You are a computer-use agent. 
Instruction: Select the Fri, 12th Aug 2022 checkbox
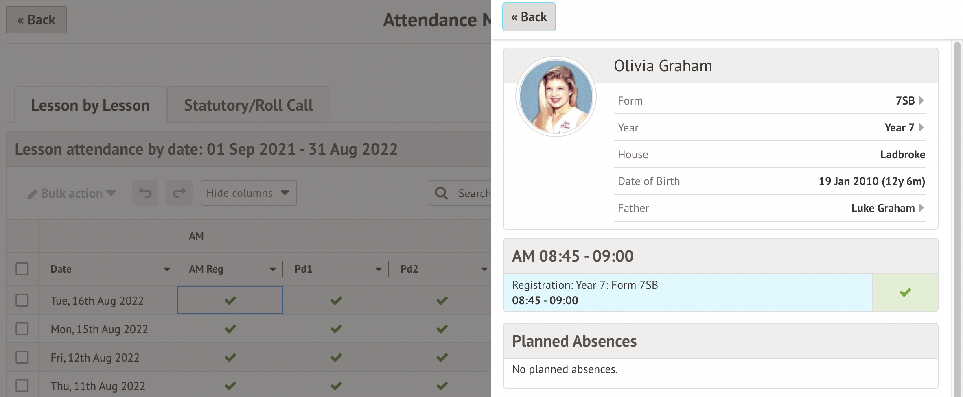coord(22,357)
